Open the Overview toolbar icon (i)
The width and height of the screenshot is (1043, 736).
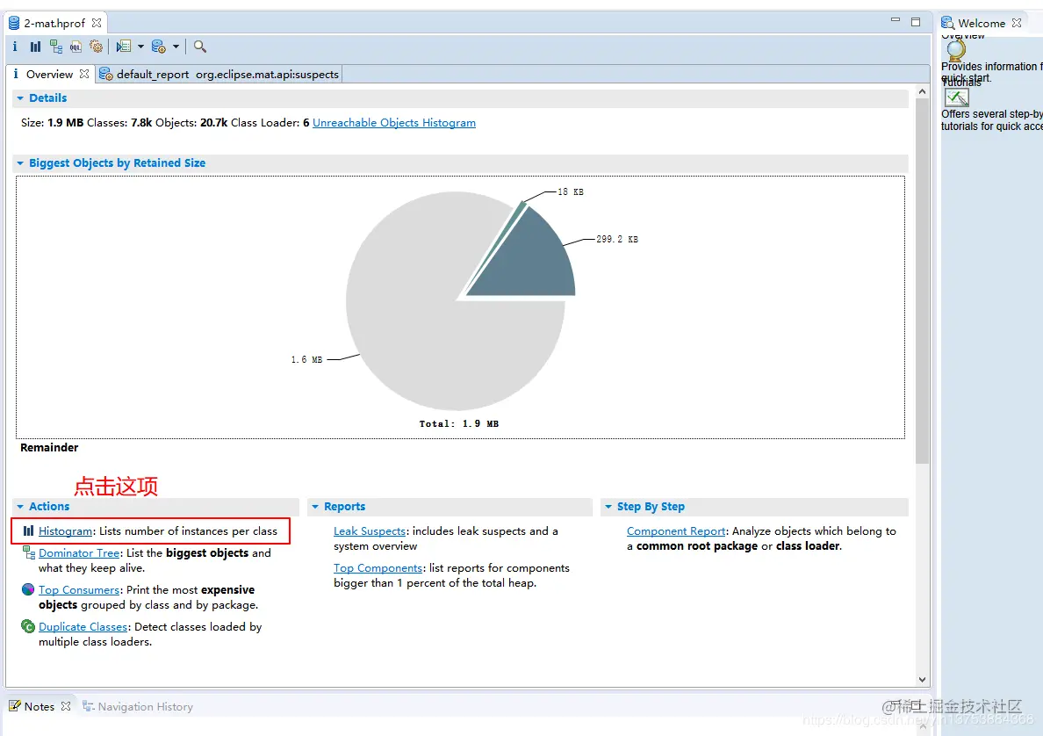pos(15,47)
